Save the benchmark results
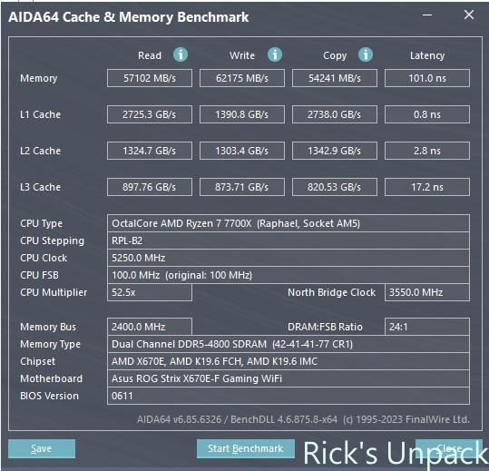489x471 pixels. (x=42, y=448)
